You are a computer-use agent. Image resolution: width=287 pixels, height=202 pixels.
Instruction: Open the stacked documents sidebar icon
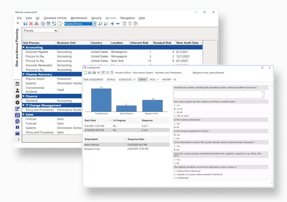click(x=17, y=121)
